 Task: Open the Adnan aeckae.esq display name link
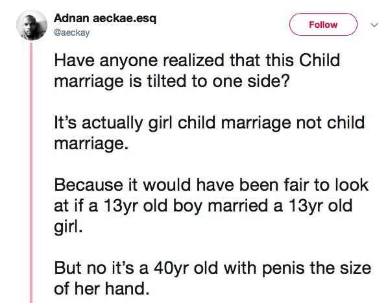coord(105,18)
